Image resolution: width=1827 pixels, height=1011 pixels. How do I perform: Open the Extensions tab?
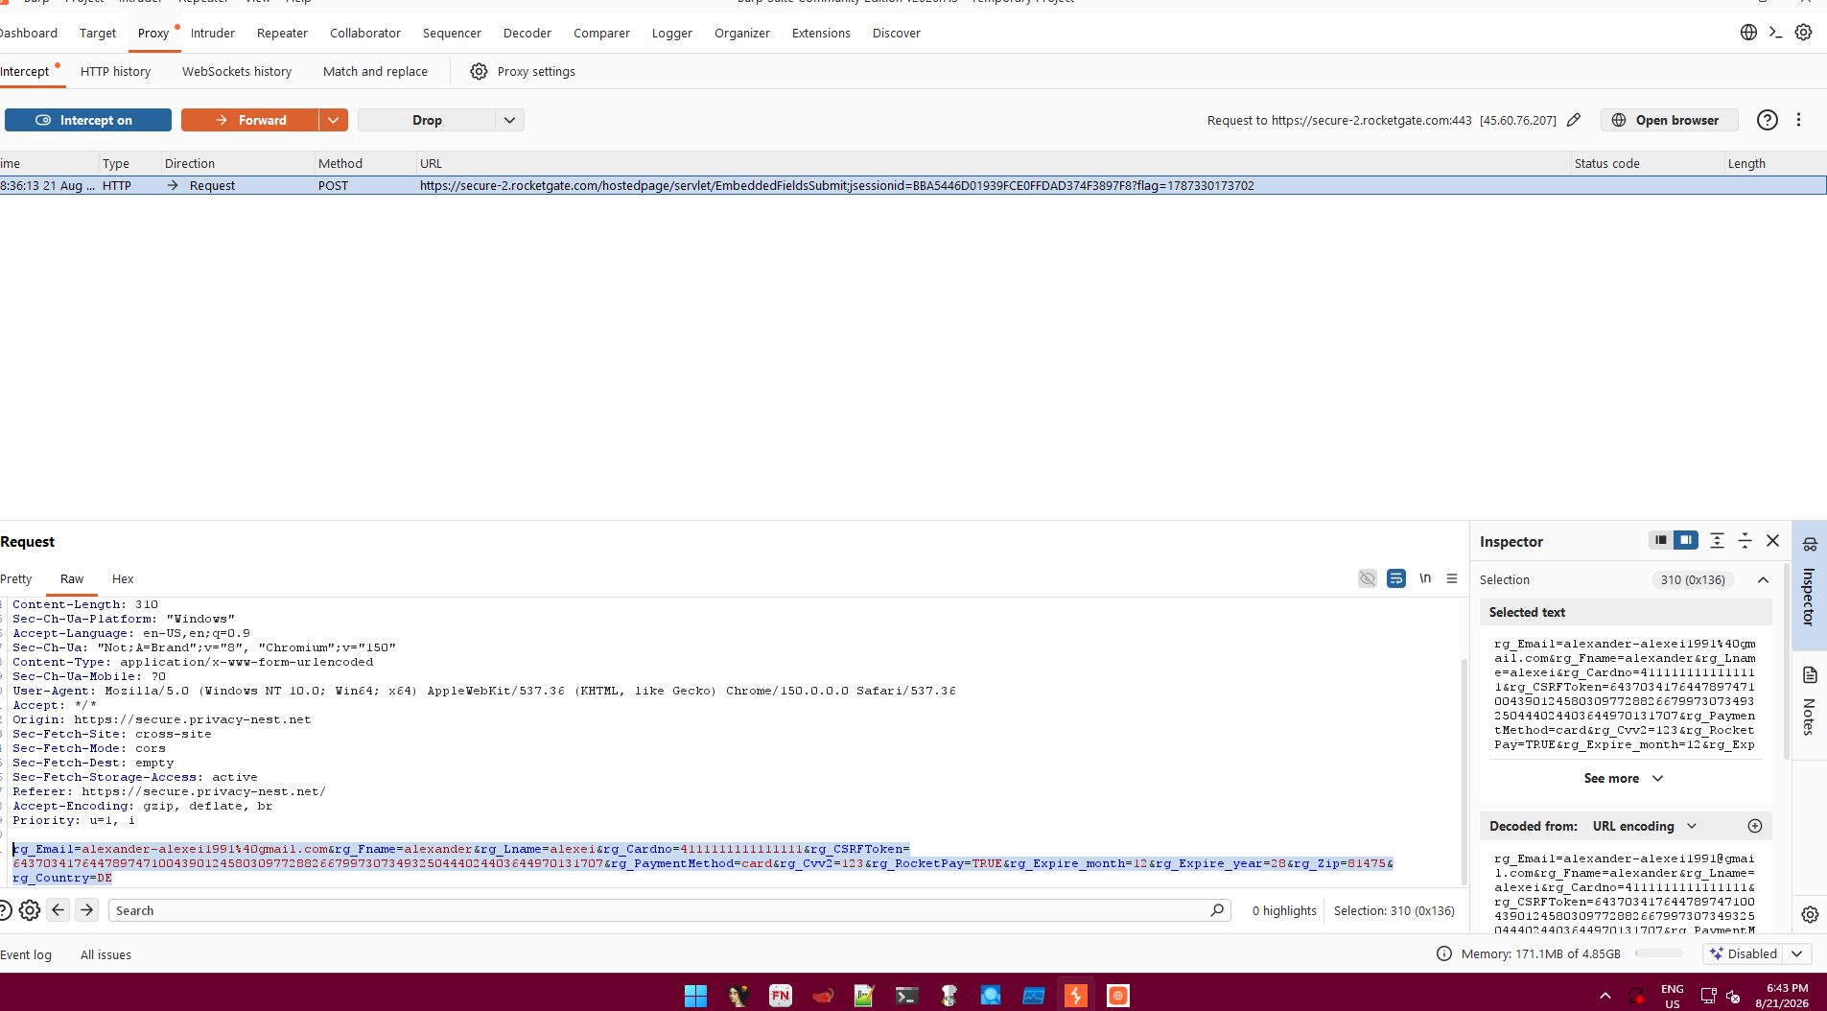821,33
